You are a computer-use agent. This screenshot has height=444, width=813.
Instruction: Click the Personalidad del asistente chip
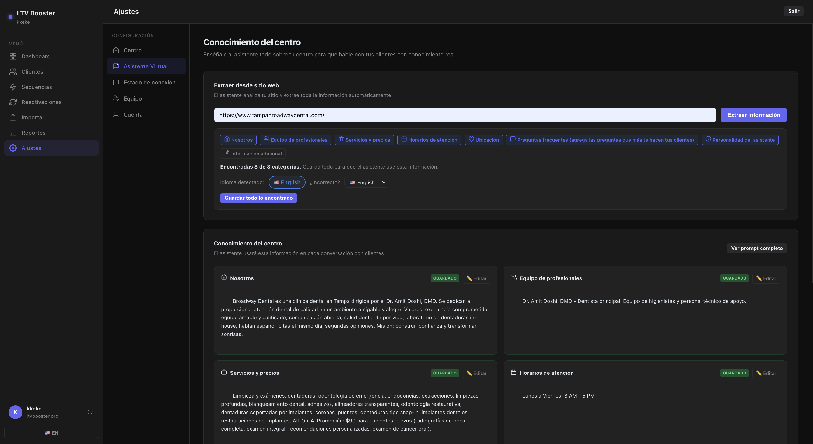(x=740, y=140)
